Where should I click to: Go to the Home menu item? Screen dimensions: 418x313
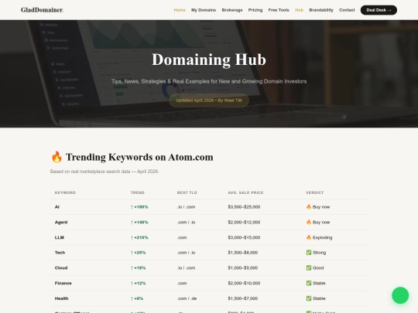coord(180,10)
